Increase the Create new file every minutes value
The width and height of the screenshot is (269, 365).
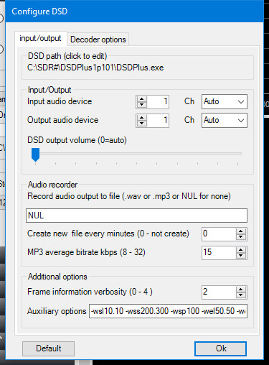click(x=241, y=231)
